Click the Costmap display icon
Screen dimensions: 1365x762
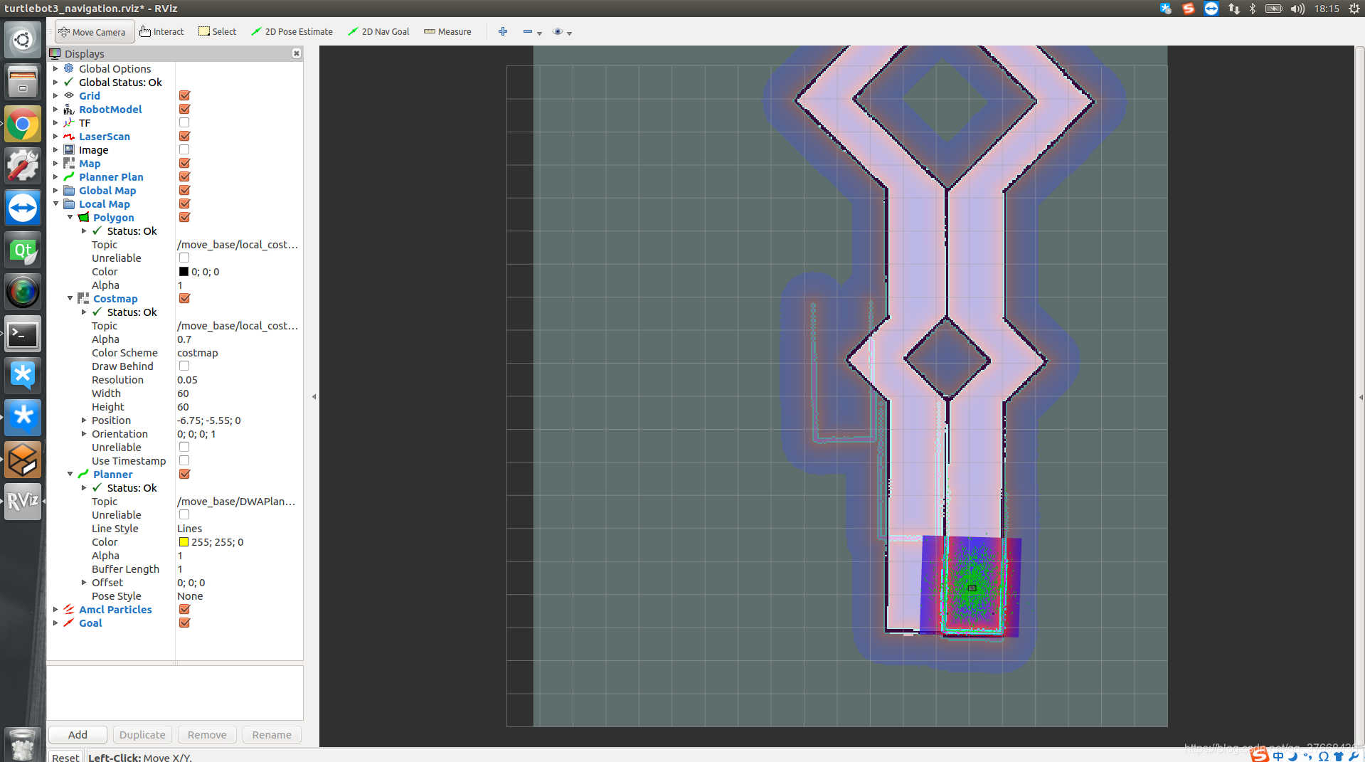point(83,298)
